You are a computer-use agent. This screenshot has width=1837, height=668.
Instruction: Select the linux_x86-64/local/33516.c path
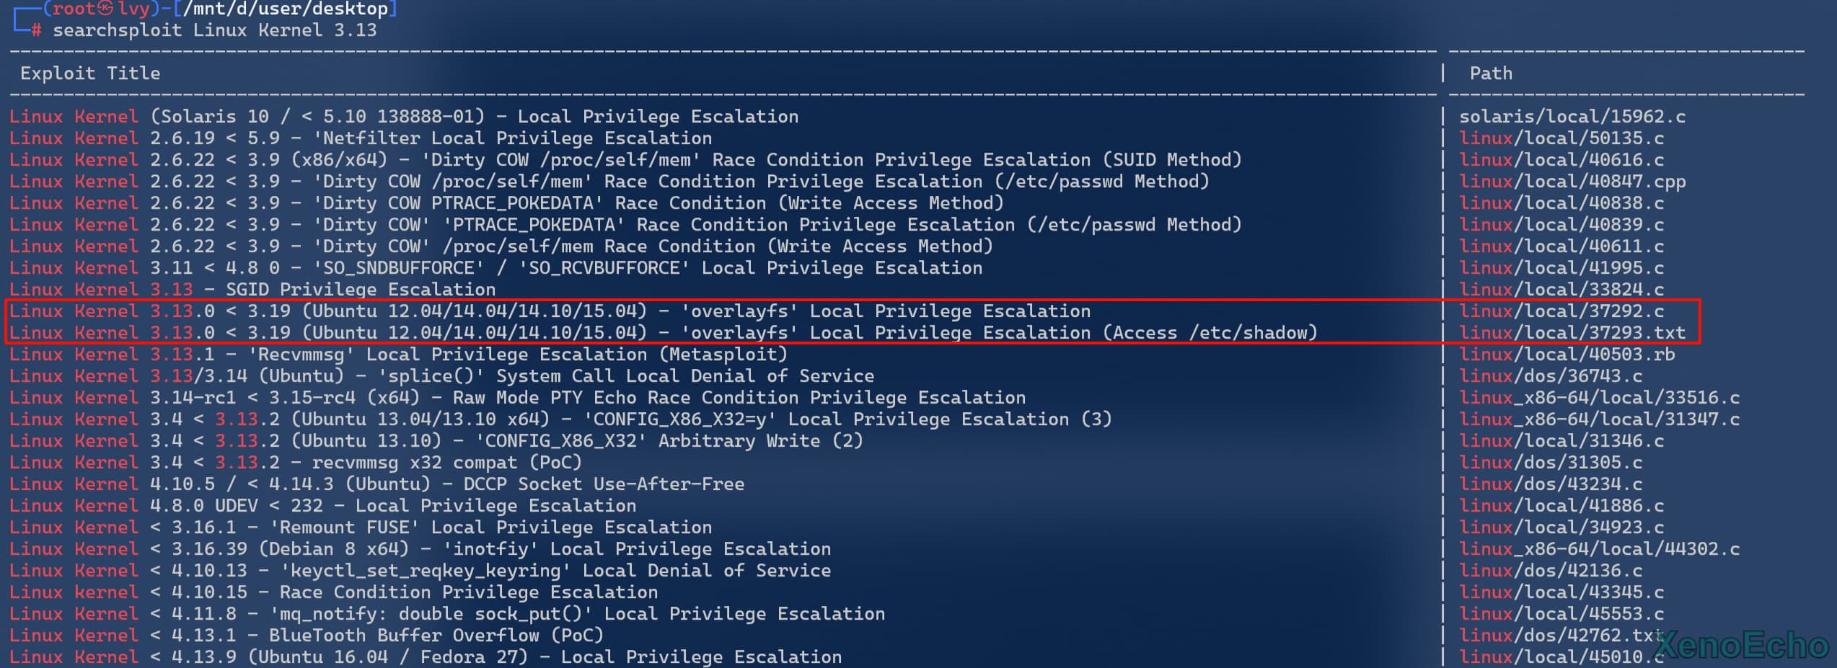[x=1599, y=398]
